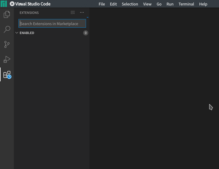
Task: Open the Go menu
Action: pos(159,4)
